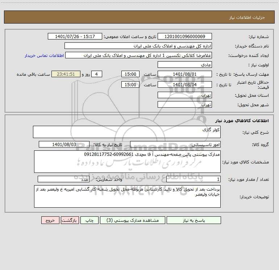Click the تعداد / مقدار مورد نیاز label
The height and width of the screenshot is (270, 279).
(x=249, y=179)
